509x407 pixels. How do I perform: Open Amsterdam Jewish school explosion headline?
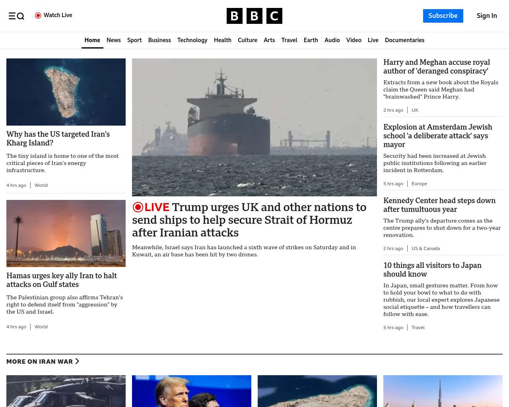coord(437,136)
